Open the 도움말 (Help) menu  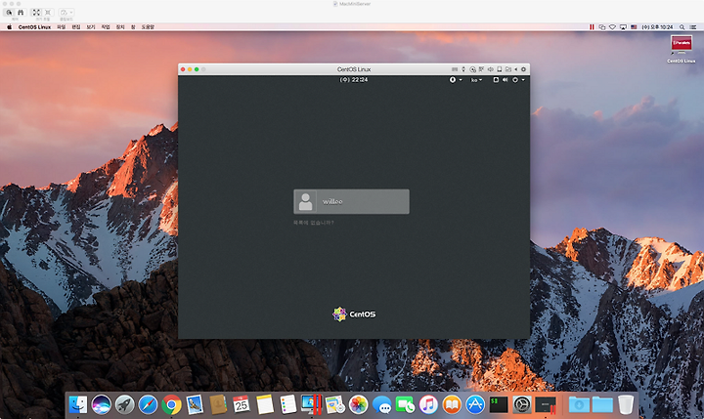148,27
